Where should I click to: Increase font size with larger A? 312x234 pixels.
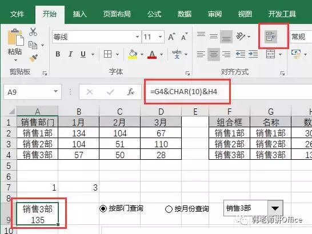(x=172, y=37)
